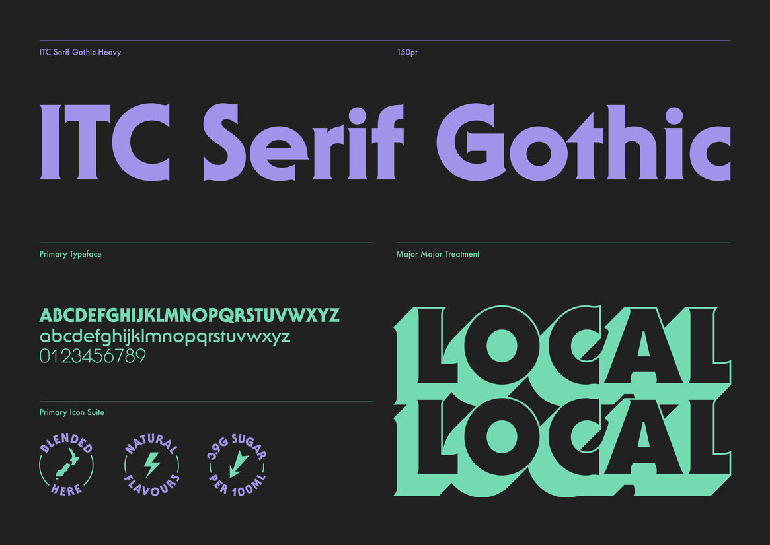Click the lightning bolt icon

[x=152, y=465]
